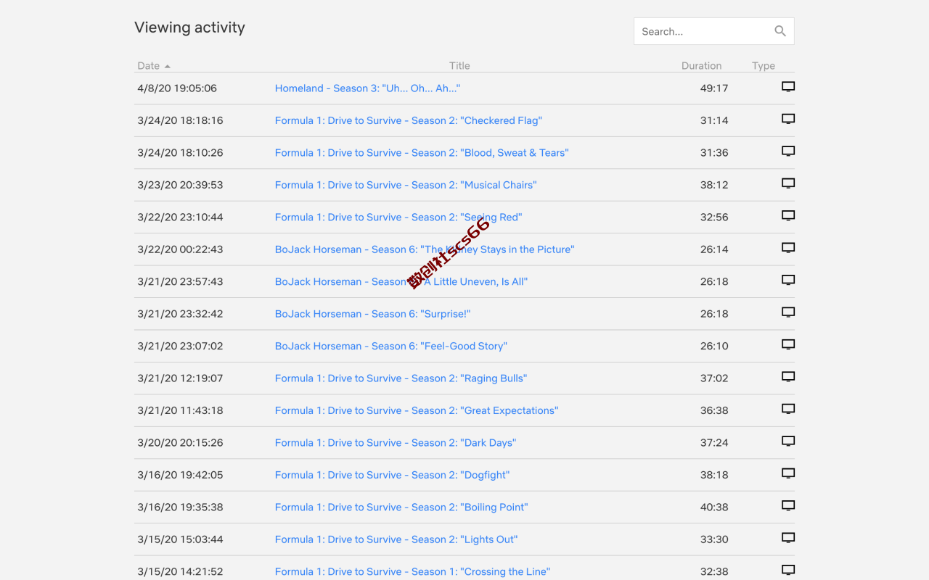
Task: Open "Dogfight" episode link
Action: click(x=392, y=475)
